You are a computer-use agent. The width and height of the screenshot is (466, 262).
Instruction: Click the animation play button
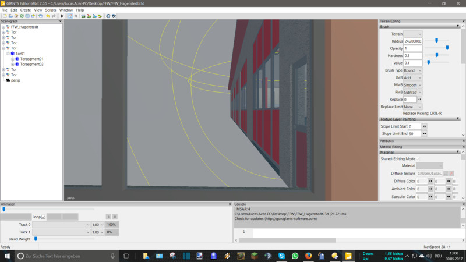(x=108, y=217)
